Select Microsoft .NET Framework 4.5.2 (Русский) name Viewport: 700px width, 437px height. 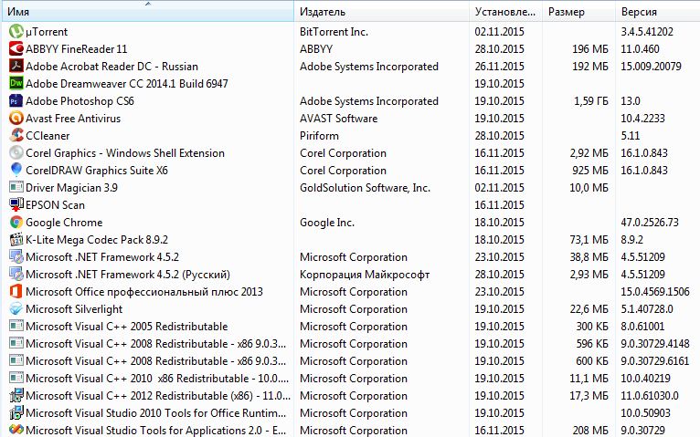[x=128, y=274]
